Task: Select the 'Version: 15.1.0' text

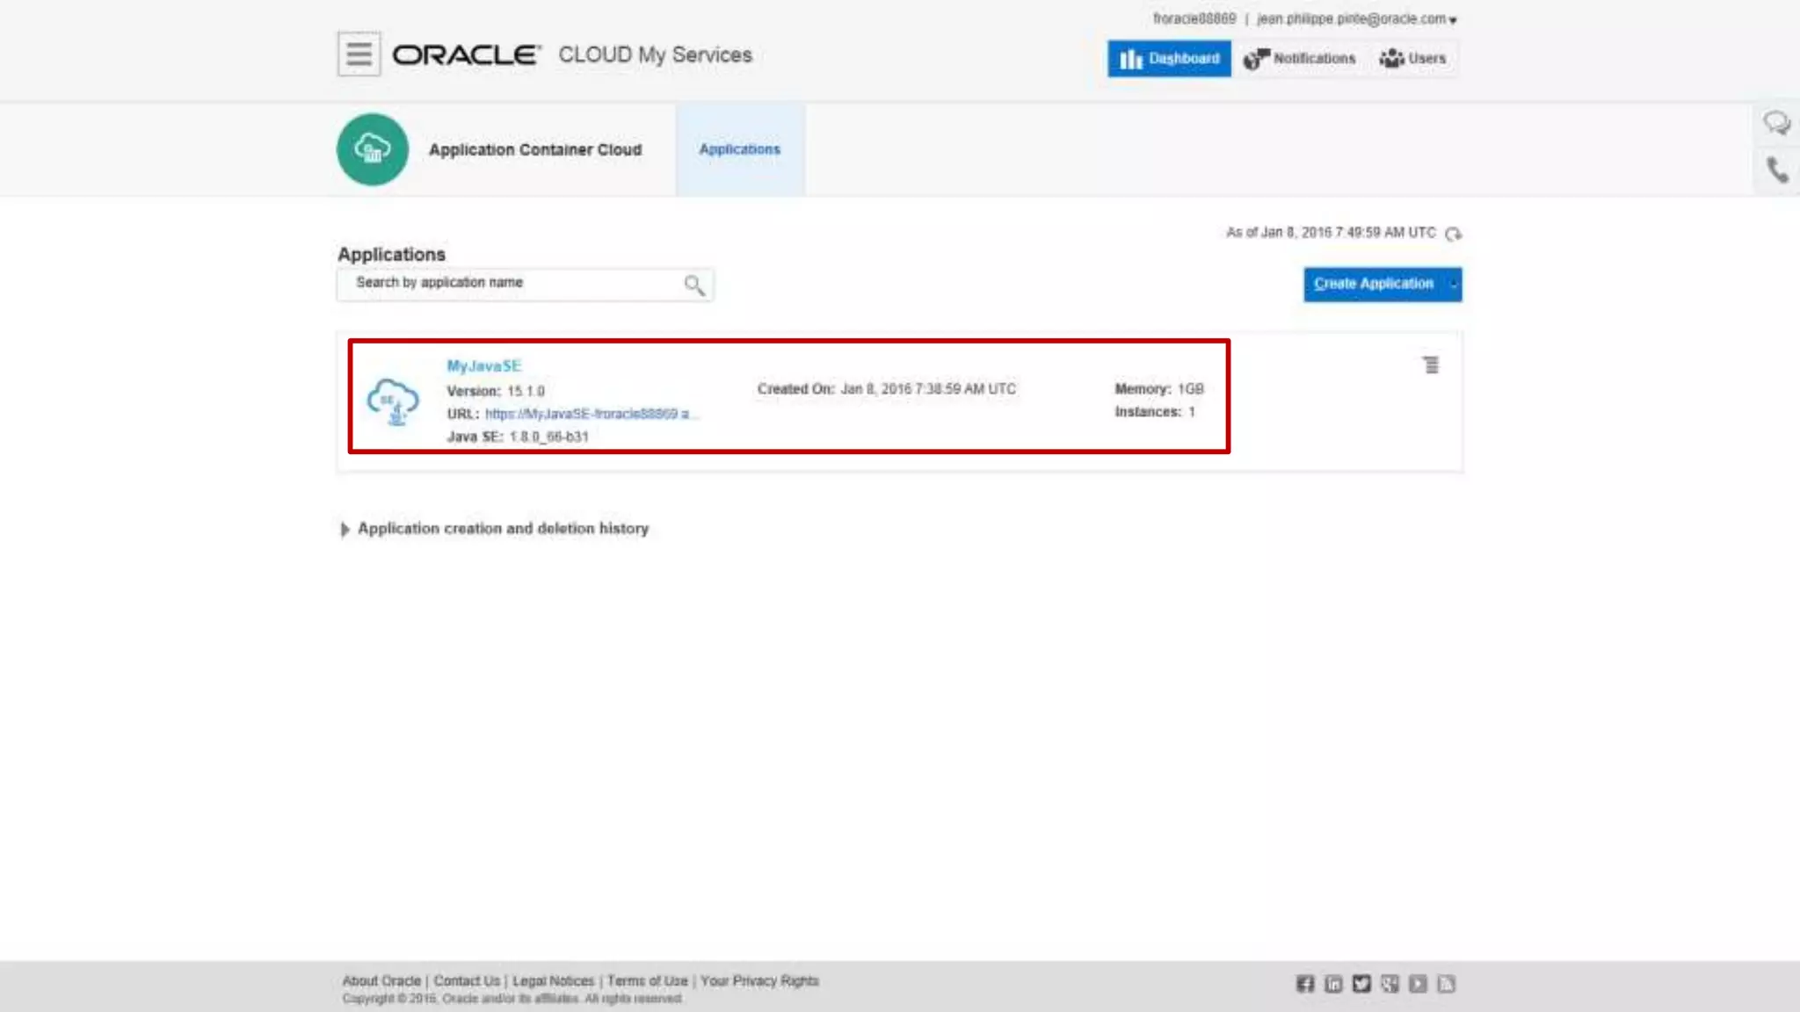Action: pos(496,391)
